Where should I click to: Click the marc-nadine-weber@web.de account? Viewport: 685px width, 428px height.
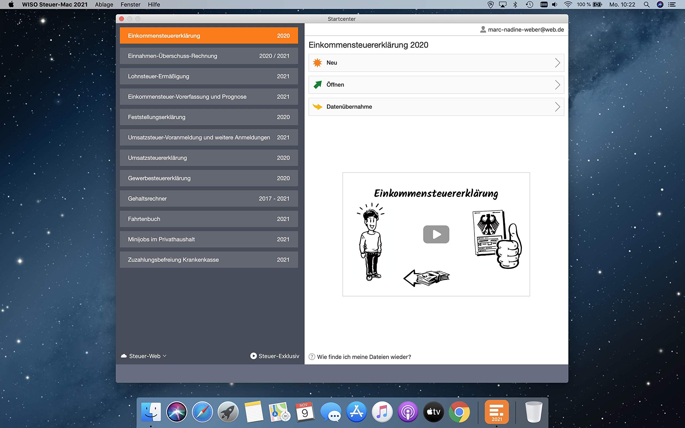(x=526, y=29)
